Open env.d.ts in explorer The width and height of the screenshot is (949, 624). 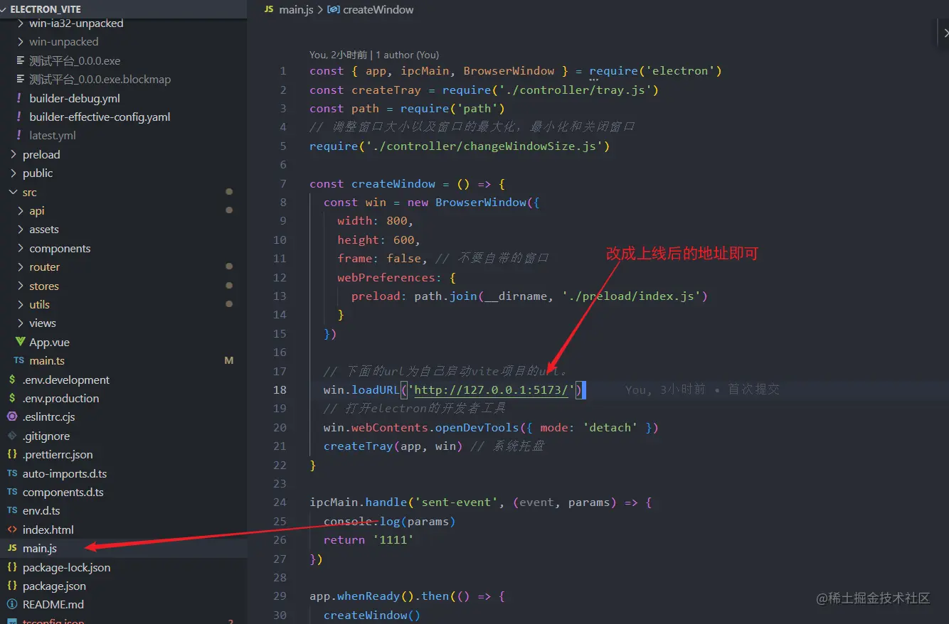point(41,511)
